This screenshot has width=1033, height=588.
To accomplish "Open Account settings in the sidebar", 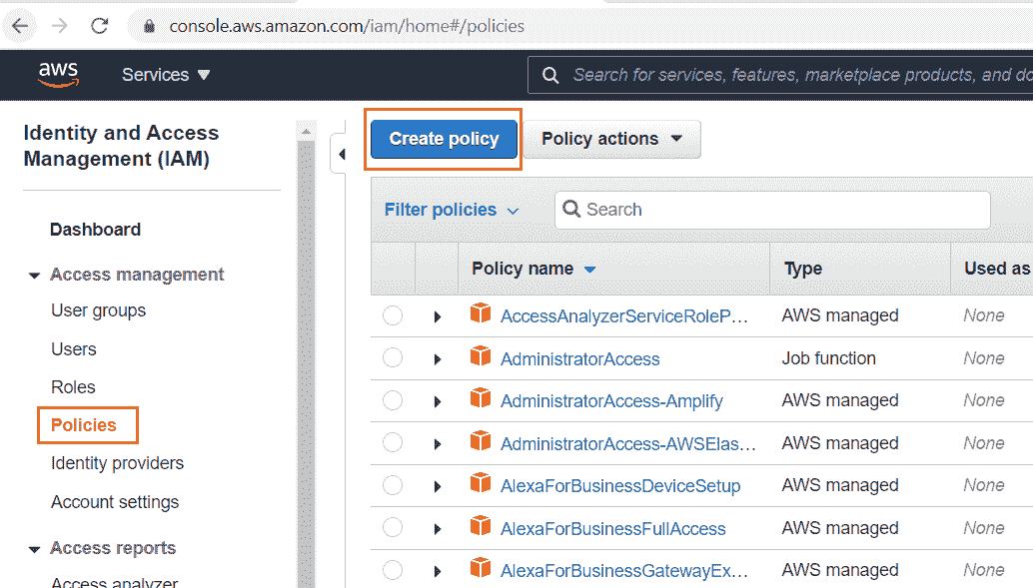I will pos(115,502).
